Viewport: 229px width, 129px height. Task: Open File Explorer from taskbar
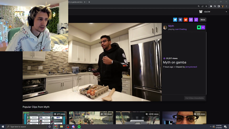62,126
